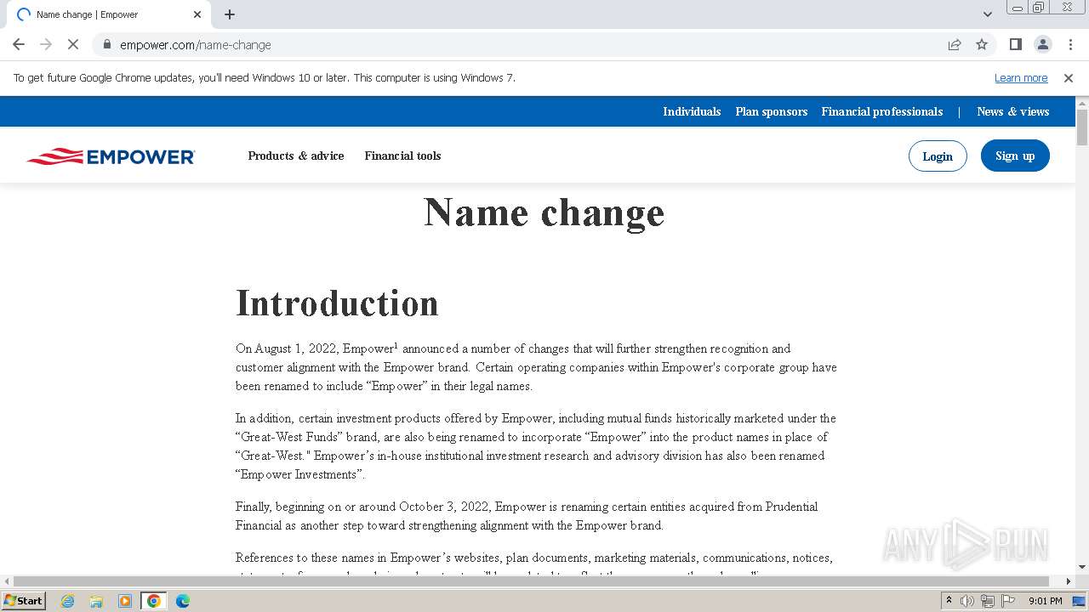Click Learn more about Chrome updates
Viewport: 1089px width, 612px height.
tap(1021, 77)
